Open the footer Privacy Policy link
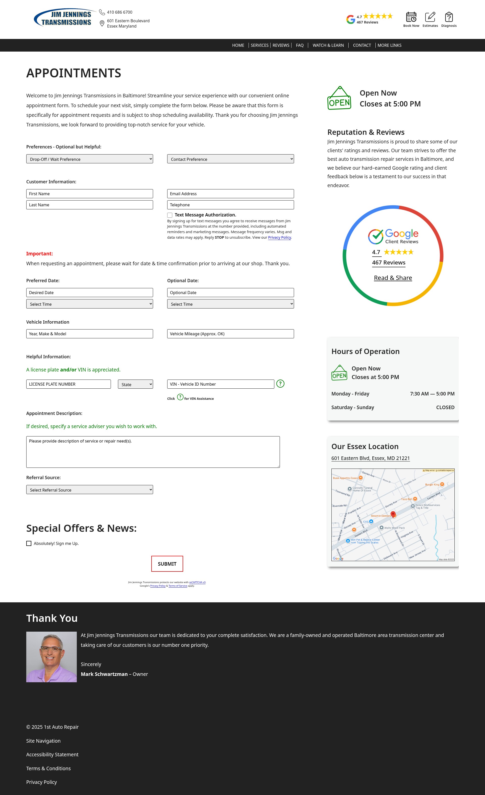 coord(41,782)
